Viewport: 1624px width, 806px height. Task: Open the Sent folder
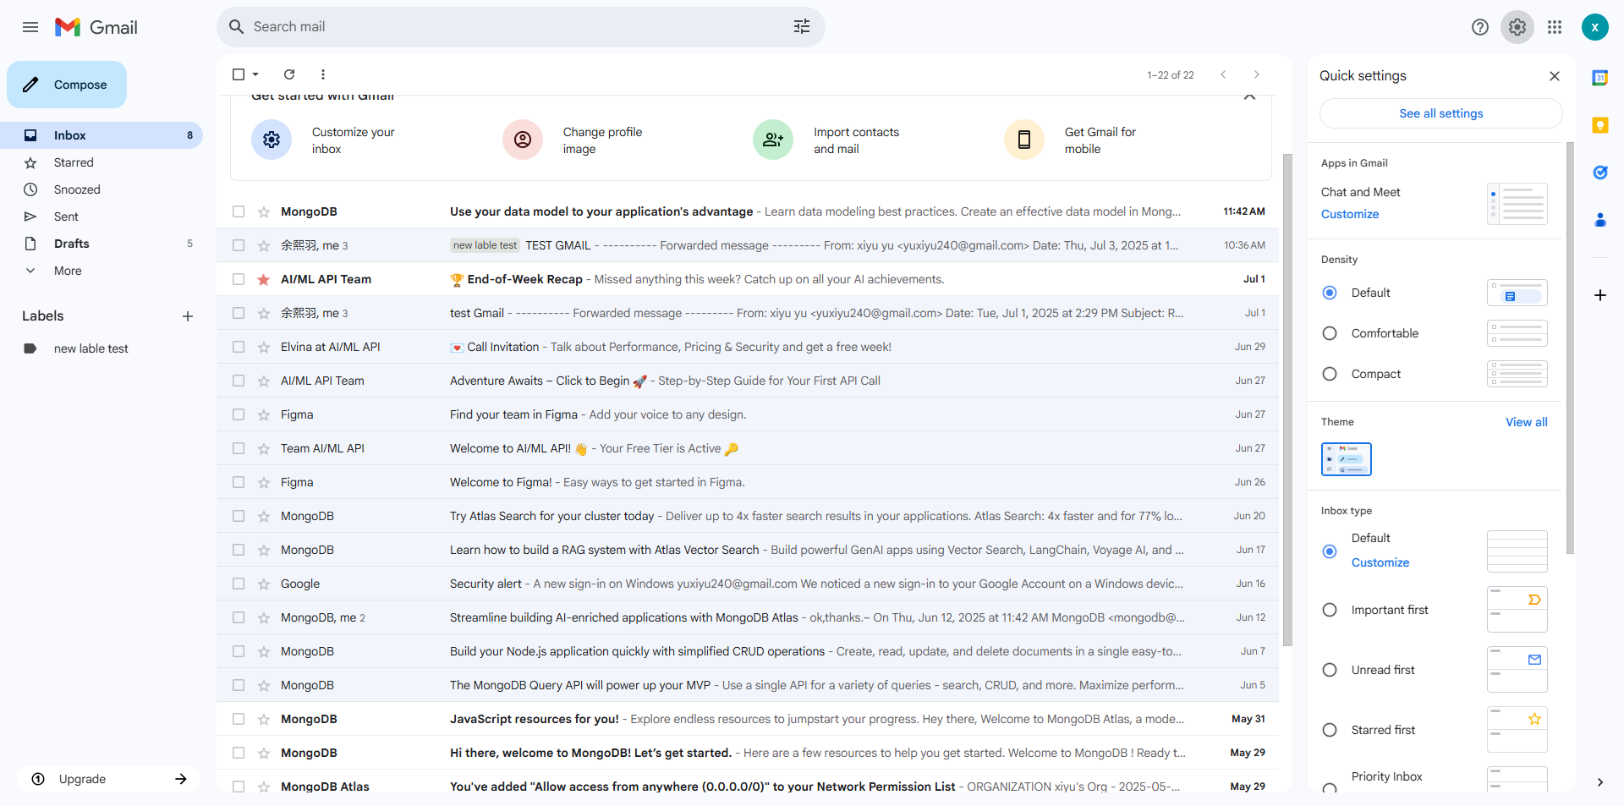click(101, 217)
